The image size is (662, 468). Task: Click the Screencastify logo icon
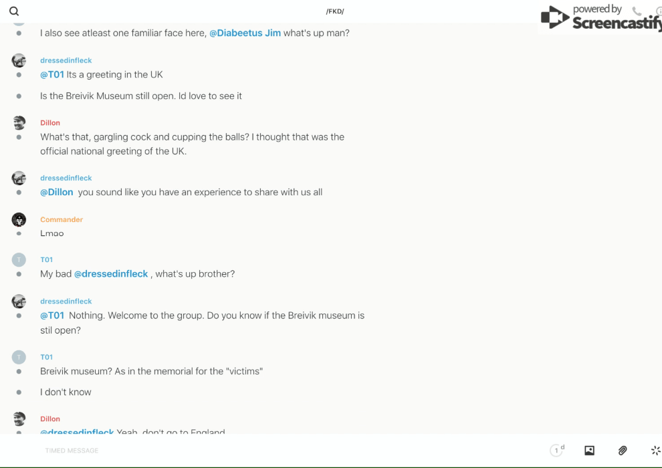click(x=554, y=17)
